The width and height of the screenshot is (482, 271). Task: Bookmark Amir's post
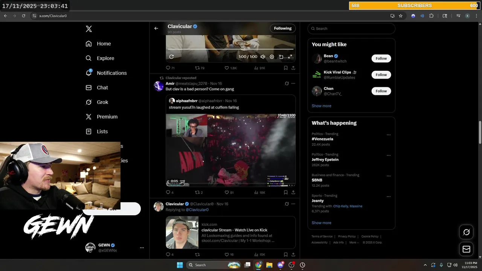[x=285, y=192]
